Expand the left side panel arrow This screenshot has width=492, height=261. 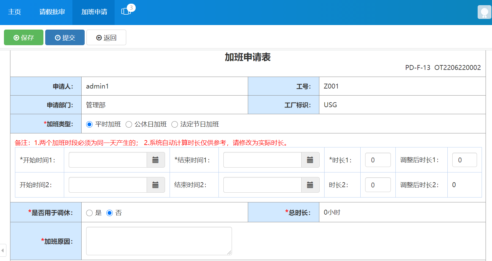click(x=3, y=250)
